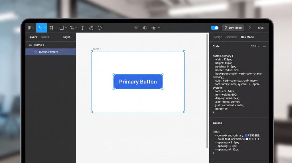Screen dimensions: 292x163
Task: Click the Frame 1 hash icon in layers
Action: coord(30,45)
